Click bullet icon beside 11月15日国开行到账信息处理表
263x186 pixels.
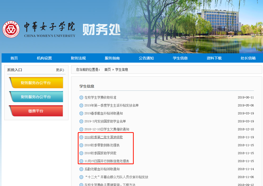point(81,161)
